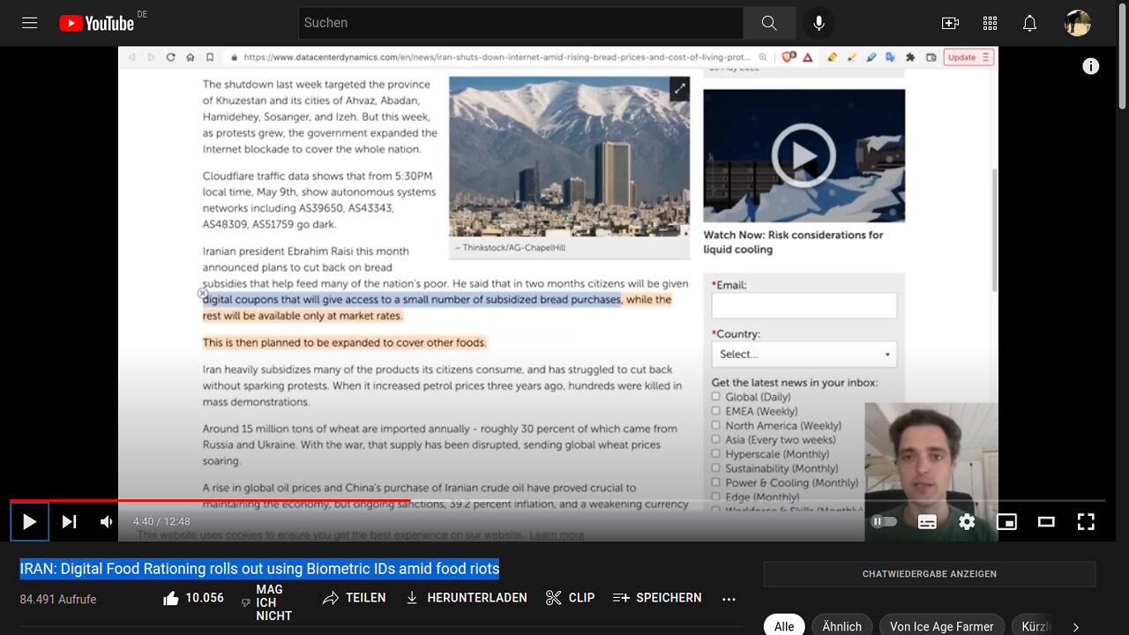Save video with SPEICHERN button
1129x635 pixels.
[657, 598]
